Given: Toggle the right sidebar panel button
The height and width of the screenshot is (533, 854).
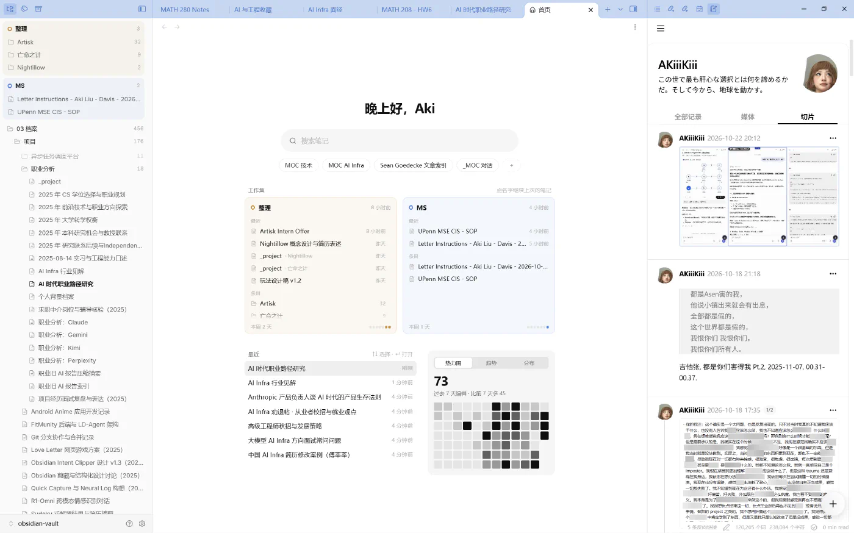Looking at the screenshot, I should pos(633,9).
